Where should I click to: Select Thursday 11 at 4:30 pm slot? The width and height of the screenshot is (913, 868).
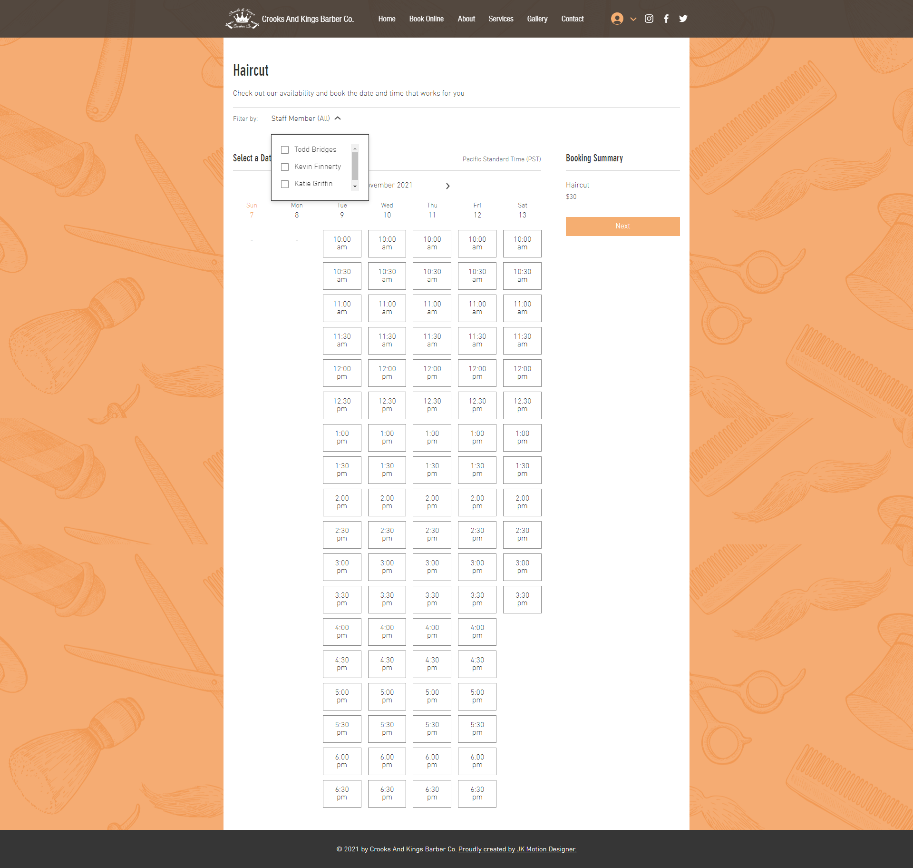point(432,664)
